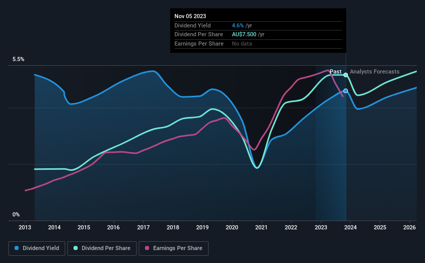Click the 2024 x-axis label
The image size is (425, 263).
tap(350, 227)
